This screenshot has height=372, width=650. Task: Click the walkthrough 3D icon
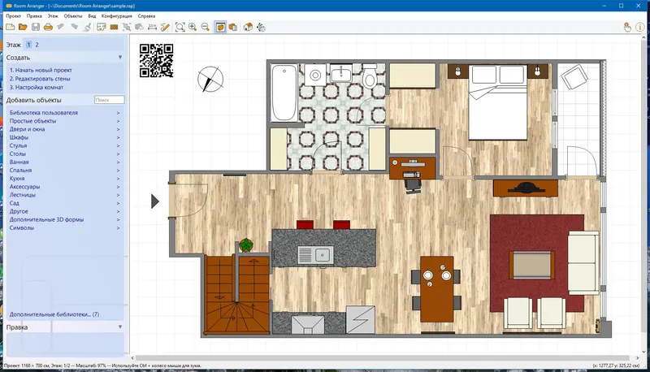coord(261,28)
